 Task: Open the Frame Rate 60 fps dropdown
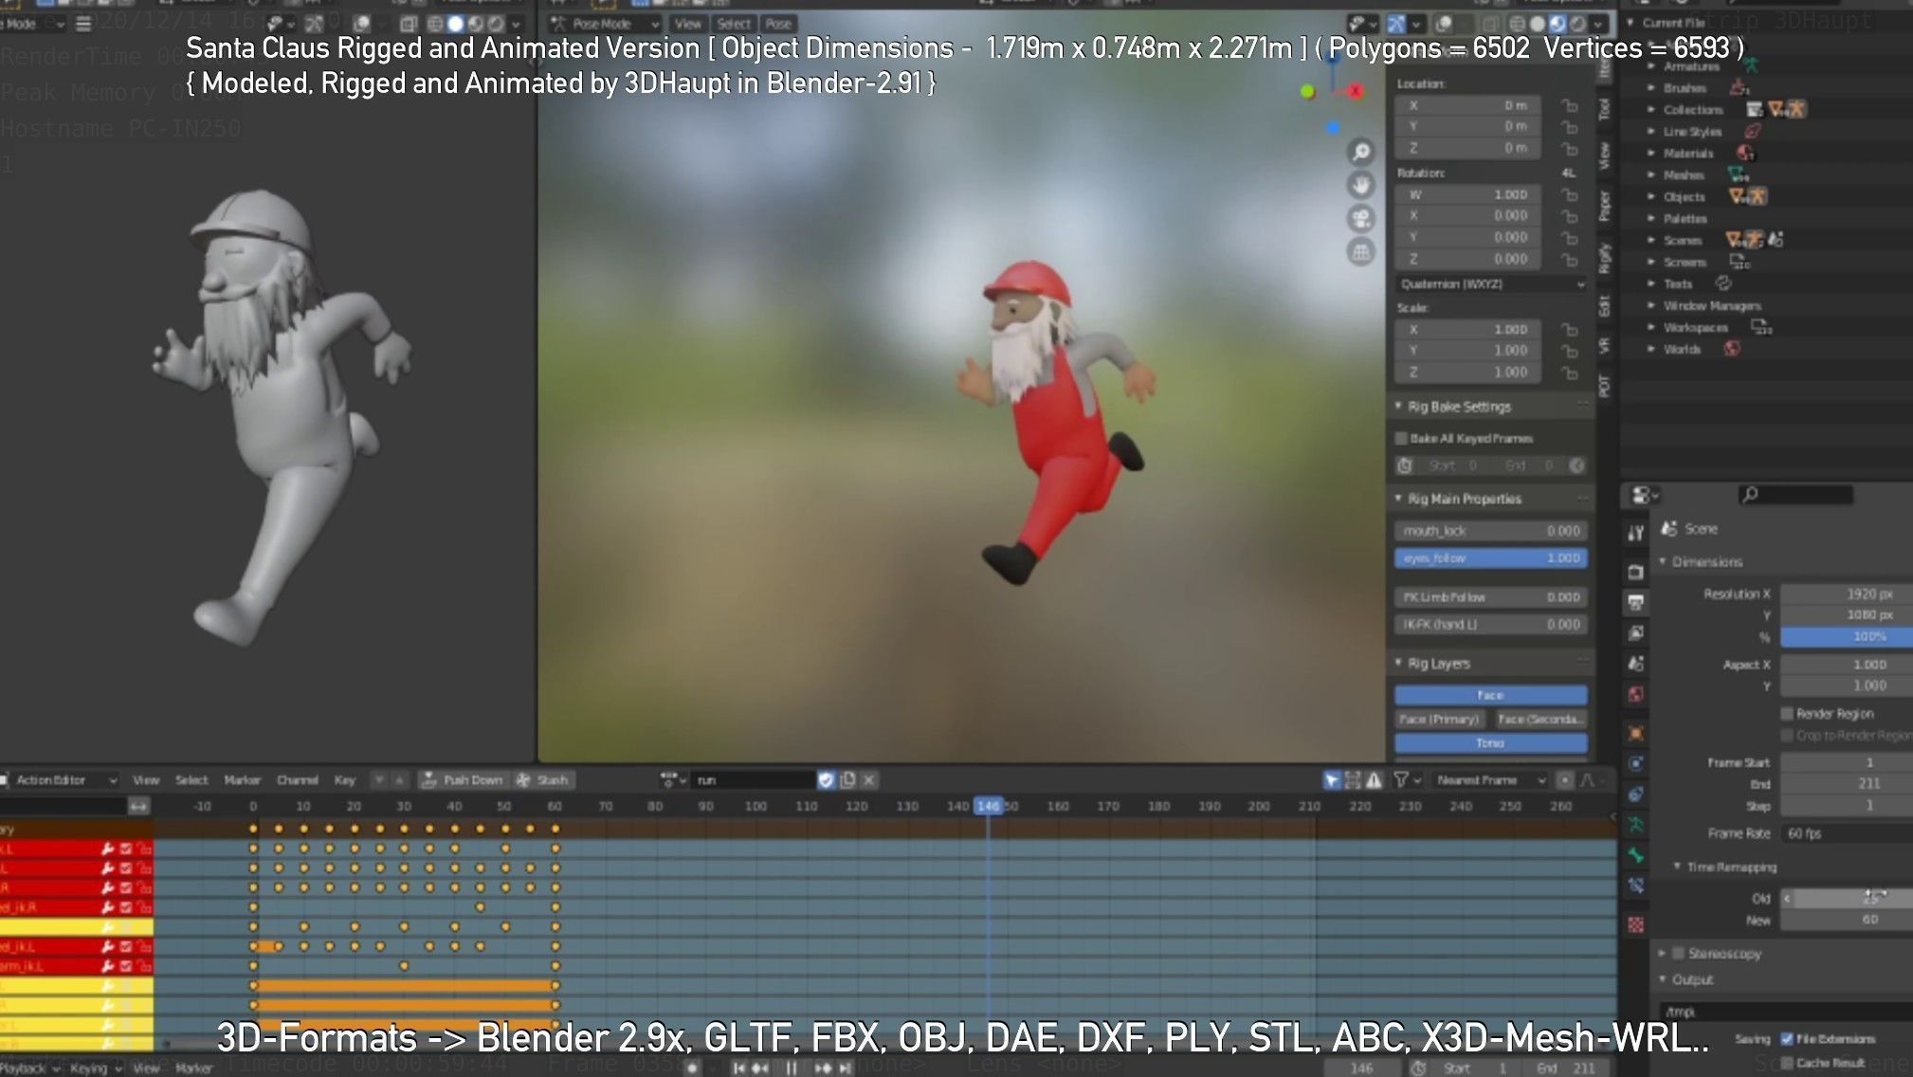[1847, 833]
